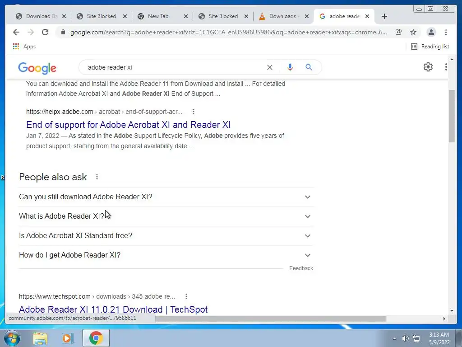
Task: Open the taskbar clock showing 3:13 AM
Action: [439, 338]
